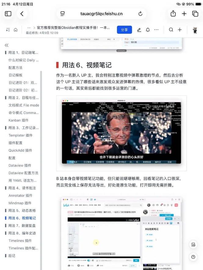Go to 日记进阶 02 outline entry
Screen dimensions: 203x270
23,90
